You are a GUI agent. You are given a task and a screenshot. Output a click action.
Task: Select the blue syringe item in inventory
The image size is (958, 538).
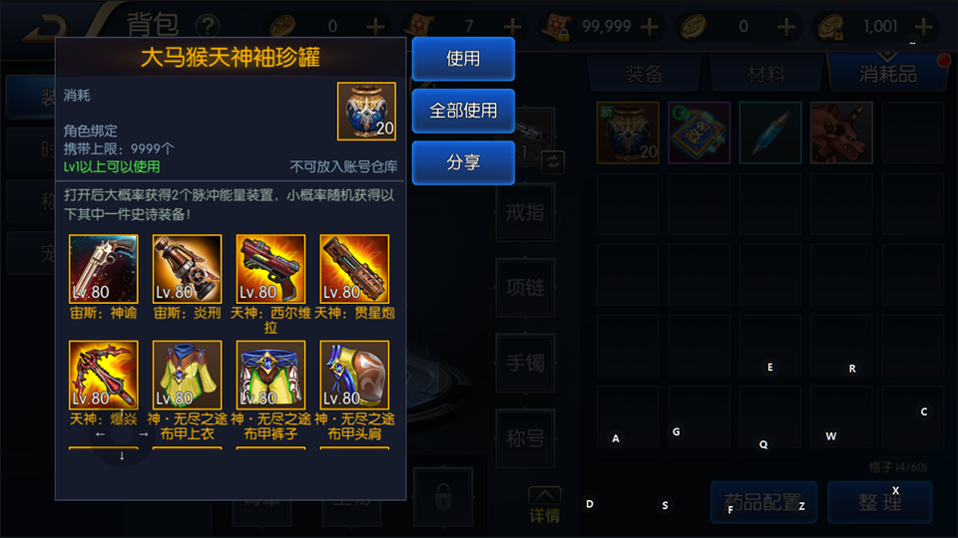[x=770, y=133]
